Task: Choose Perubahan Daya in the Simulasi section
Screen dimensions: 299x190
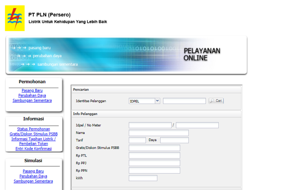Action: coord(33,176)
